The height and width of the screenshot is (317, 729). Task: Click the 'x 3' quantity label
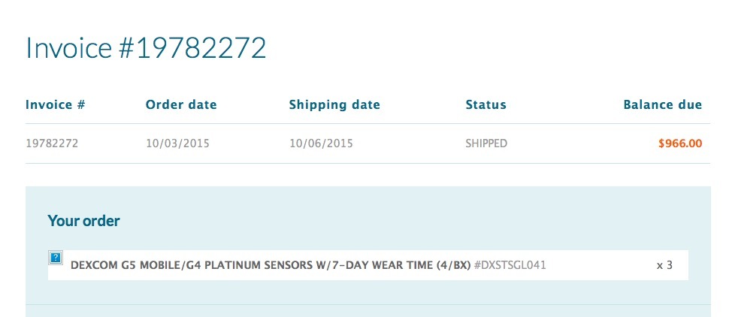click(x=664, y=265)
